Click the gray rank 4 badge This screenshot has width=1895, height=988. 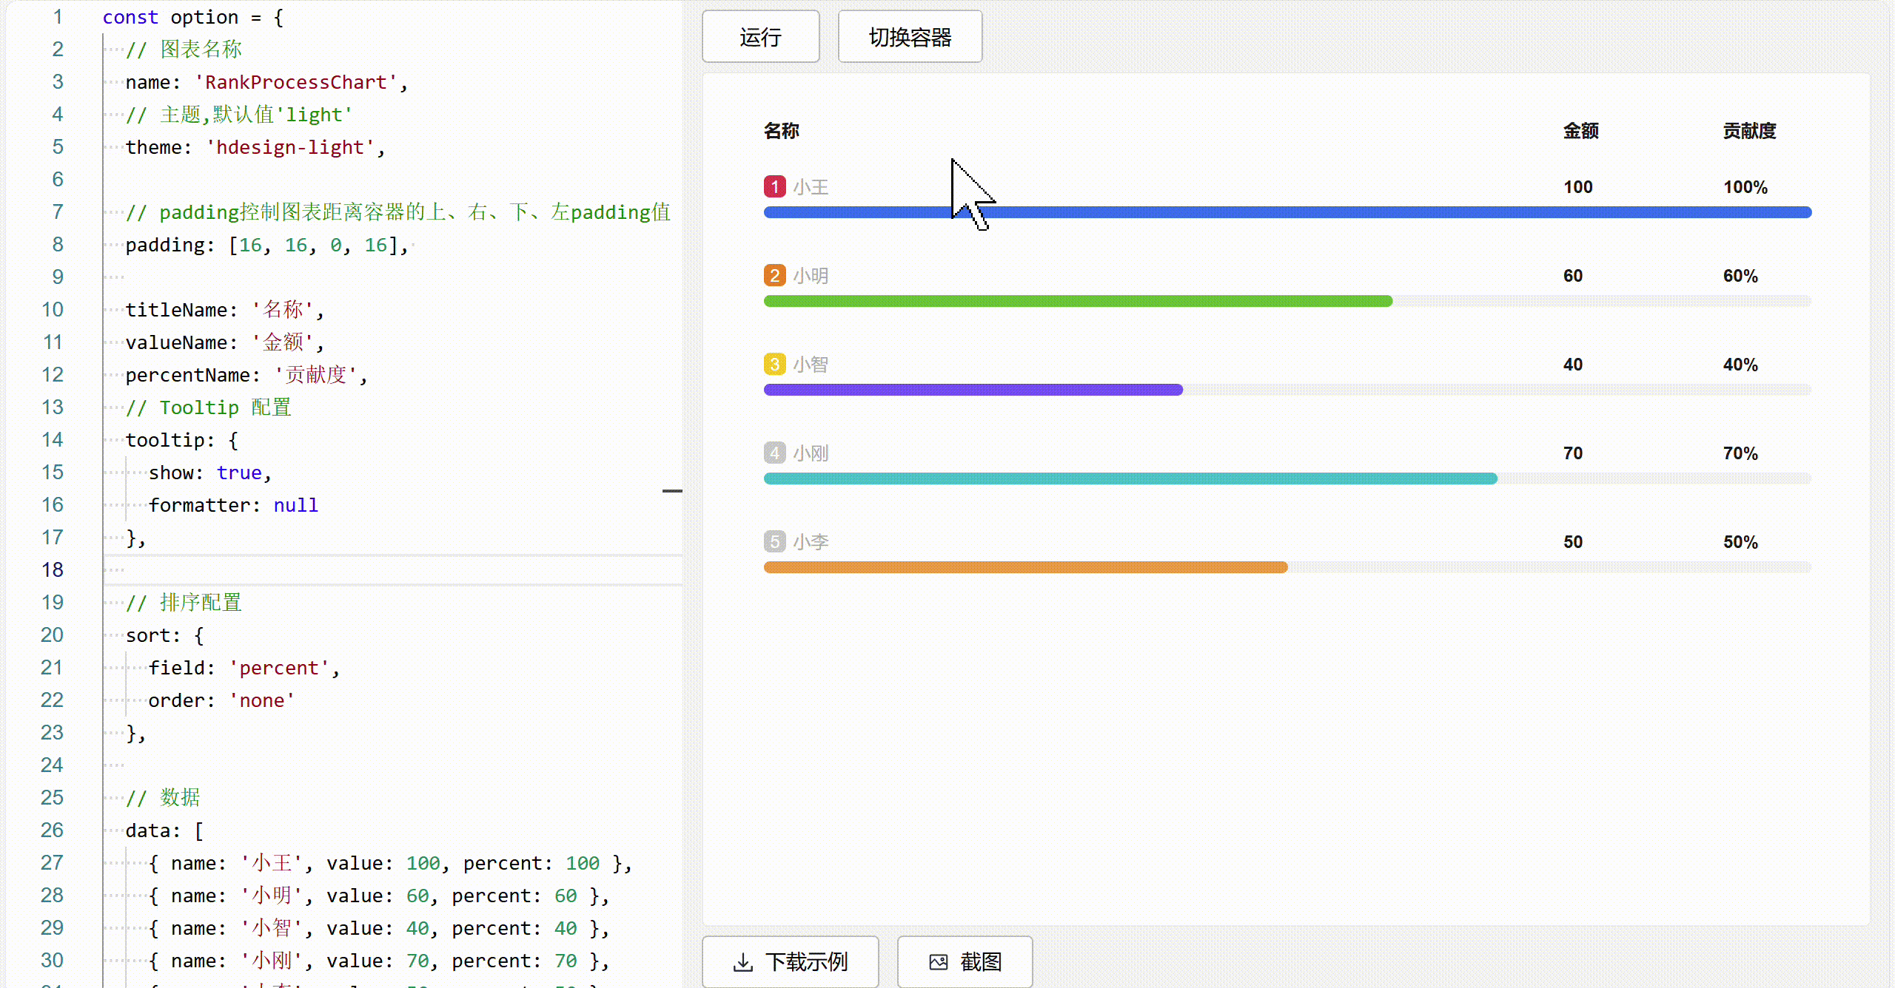(x=774, y=453)
